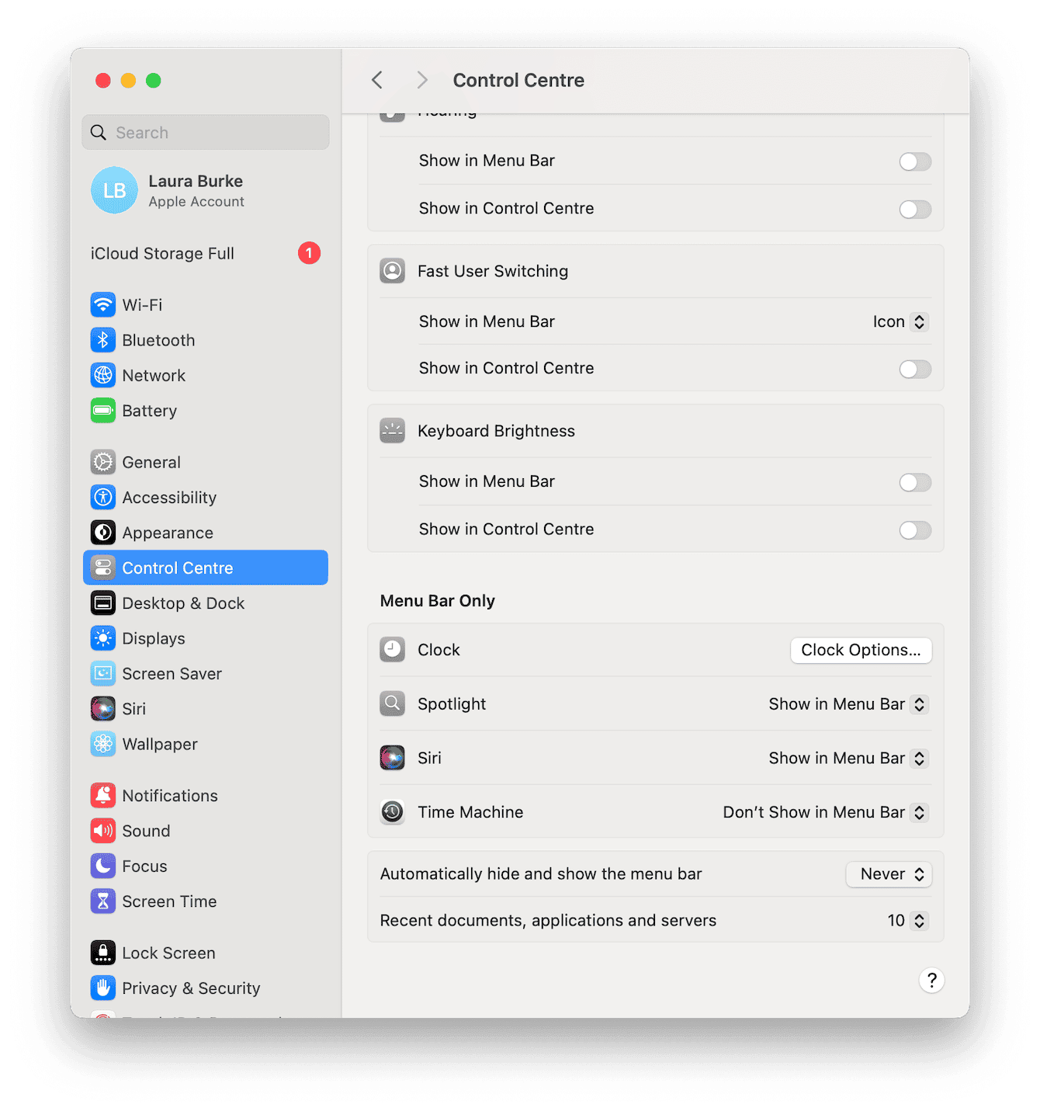Select the Keyboard Brightness icon
1040x1111 pixels.
[393, 430]
